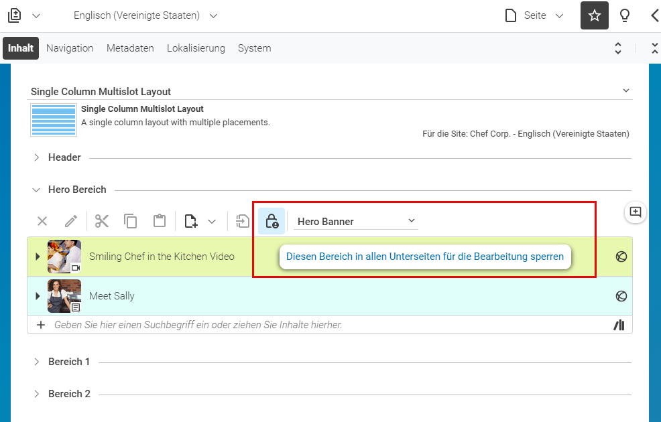Click the scissors cut icon

[x=102, y=221]
